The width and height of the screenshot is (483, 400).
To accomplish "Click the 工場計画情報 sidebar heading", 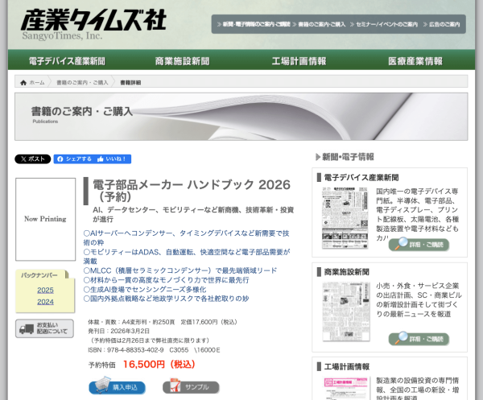I will [346, 366].
